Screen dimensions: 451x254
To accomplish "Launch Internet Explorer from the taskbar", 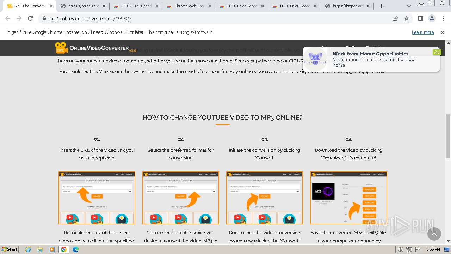I will (x=29, y=249).
